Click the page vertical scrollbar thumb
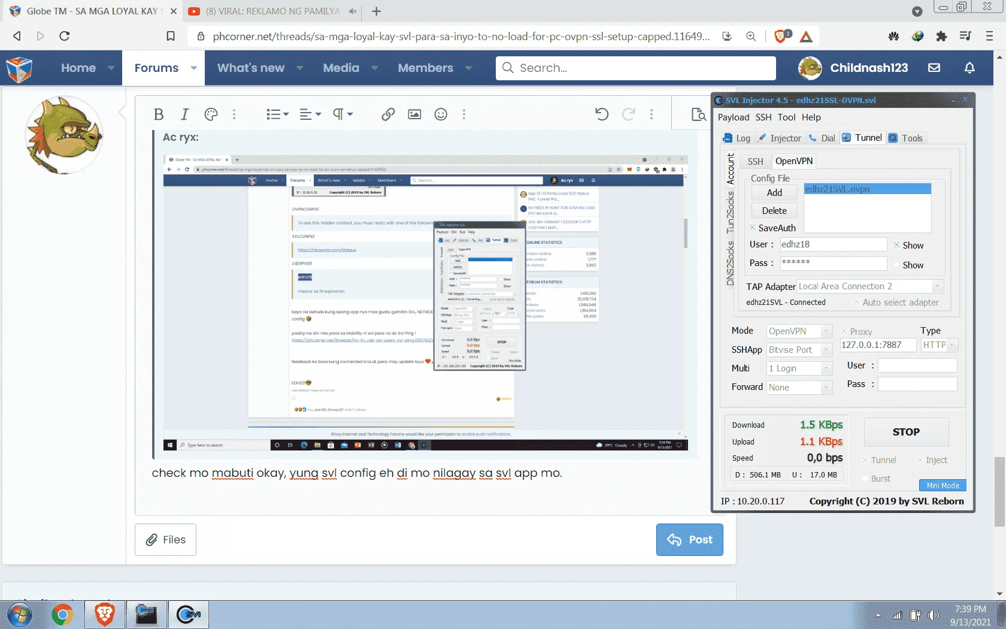The image size is (1006, 629). click(x=999, y=491)
